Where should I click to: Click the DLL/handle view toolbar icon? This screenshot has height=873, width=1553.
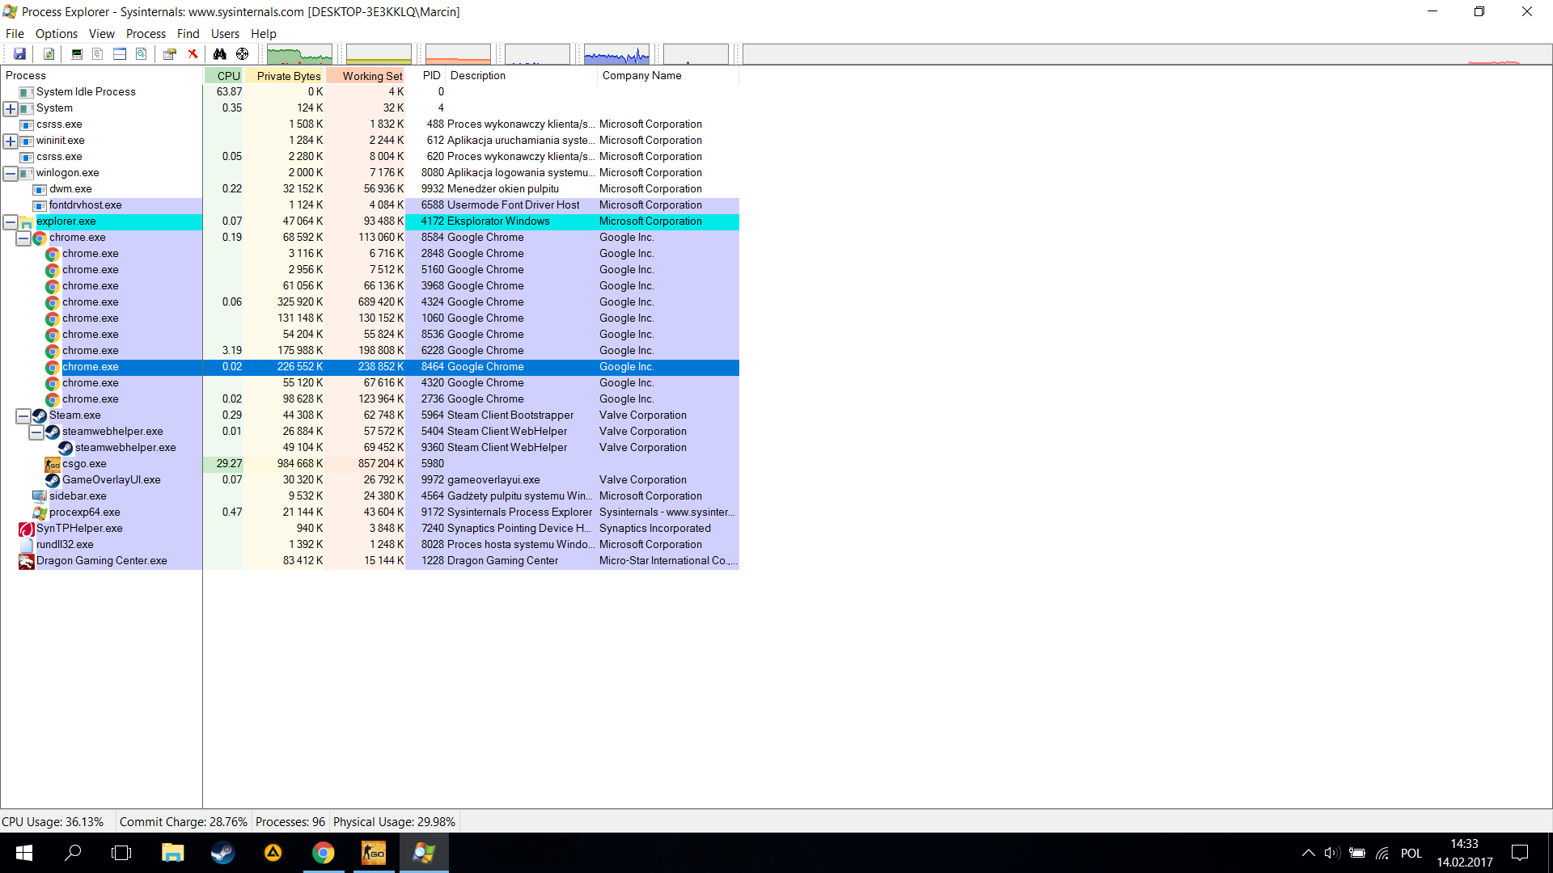coord(142,54)
